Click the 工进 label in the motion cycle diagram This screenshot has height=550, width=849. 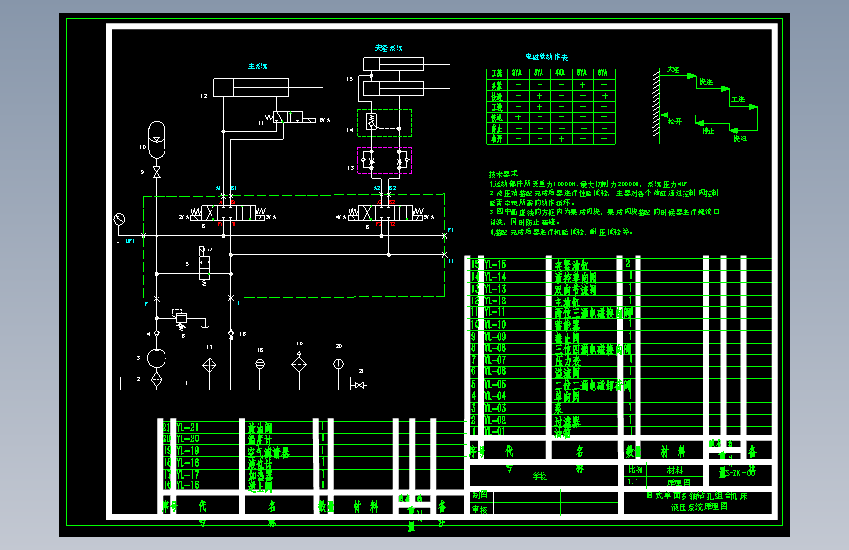tap(738, 99)
